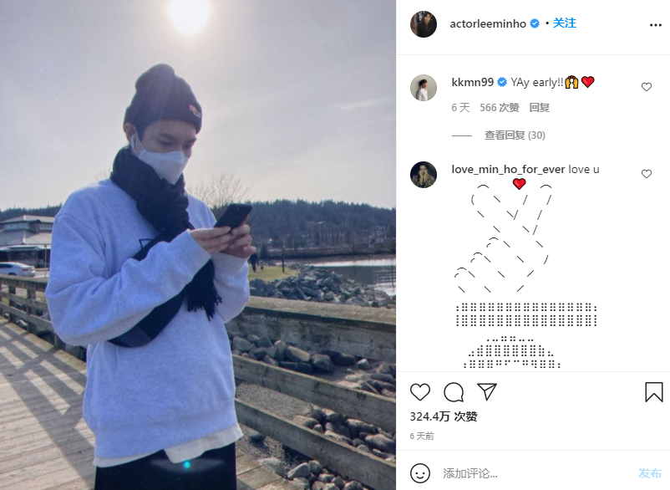This screenshot has height=490, width=670.
Task: Open love_min_ho_for_ever's avatar
Action: 424,175
